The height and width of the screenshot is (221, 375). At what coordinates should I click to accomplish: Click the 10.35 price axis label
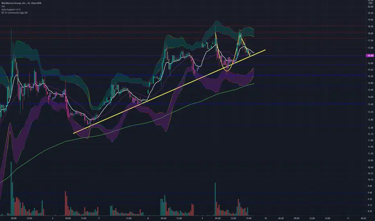pos(370,174)
